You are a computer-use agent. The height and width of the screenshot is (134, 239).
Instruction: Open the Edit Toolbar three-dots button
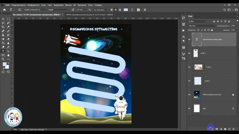(x=8, y=59)
